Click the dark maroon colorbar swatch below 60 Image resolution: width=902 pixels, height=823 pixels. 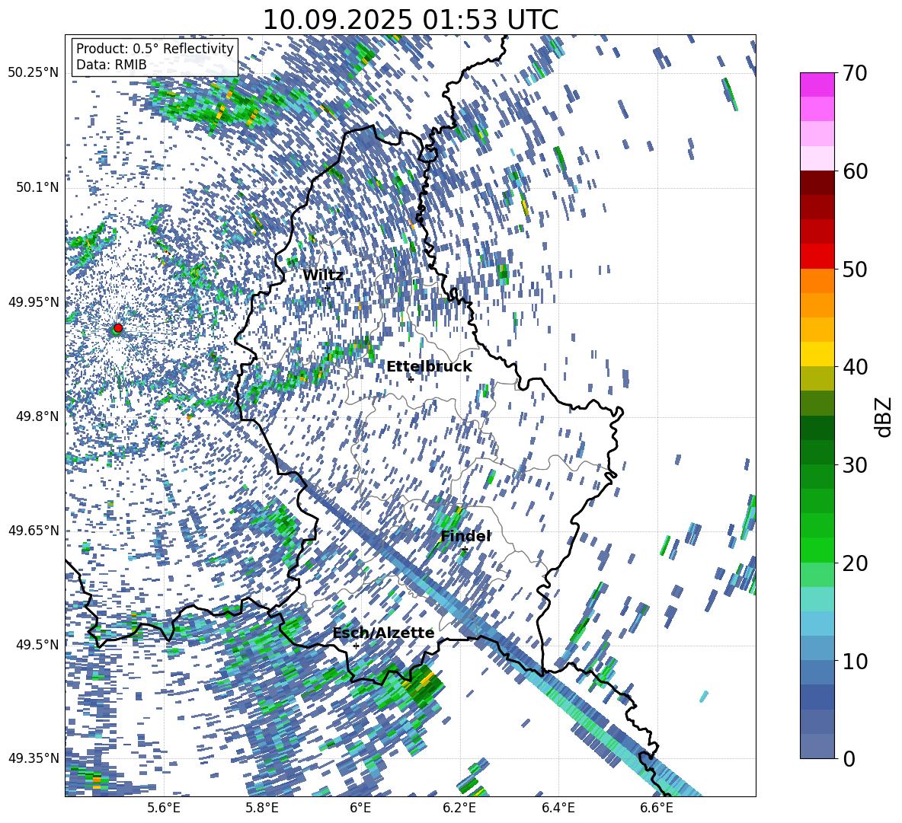tap(817, 183)
